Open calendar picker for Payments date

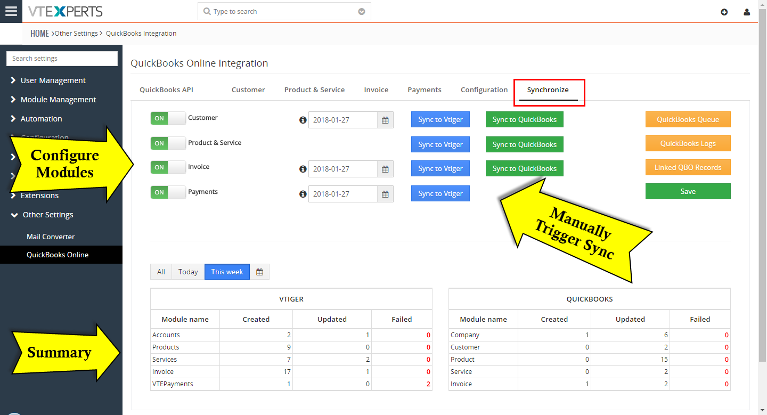[x=385, y=194]
